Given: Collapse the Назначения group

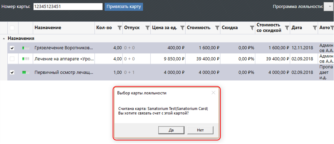Looking at the screenshot, I should coord(4,39).
